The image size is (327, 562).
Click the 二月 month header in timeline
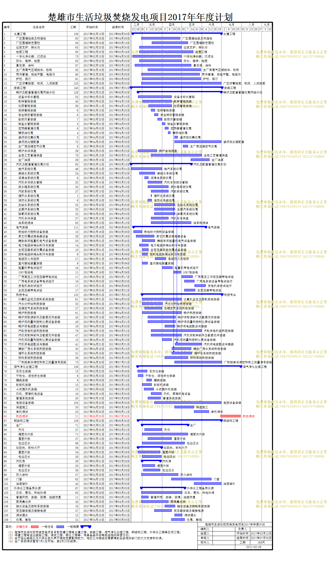click(x=136, y=25)
